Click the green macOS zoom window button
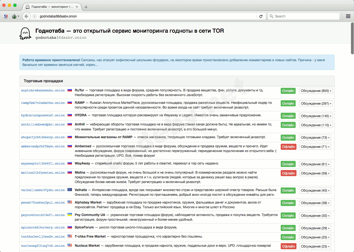 [x=15, y=5]
